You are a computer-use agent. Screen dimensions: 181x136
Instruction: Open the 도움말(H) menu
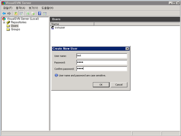pos(47,8)
